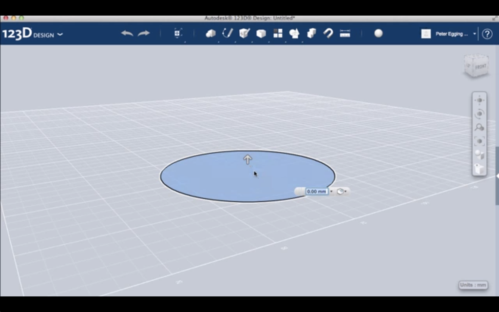499x312 pixels.
Task: Open the Primitives tool icon
Action: pyautogui.click(x=211, y=33)
